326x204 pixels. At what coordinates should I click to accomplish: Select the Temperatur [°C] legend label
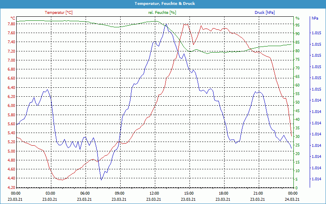point(59,13)
